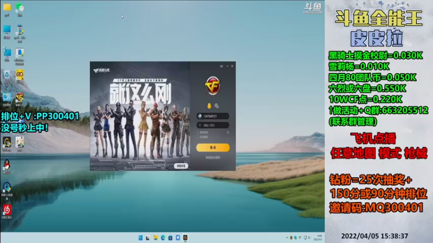The height and width of the screenshot is (243, 433).
Task: Open the NetEase UU accelerator desktop icon
Action: click(x=7, y=187)
